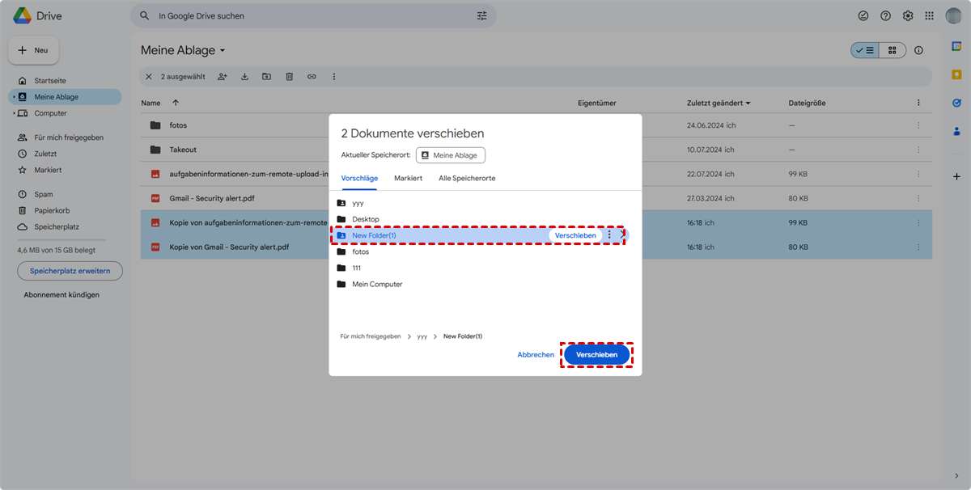
Task: Click Abonnement kündigen link
Action: pyautogui.click(x=61, y=295)
